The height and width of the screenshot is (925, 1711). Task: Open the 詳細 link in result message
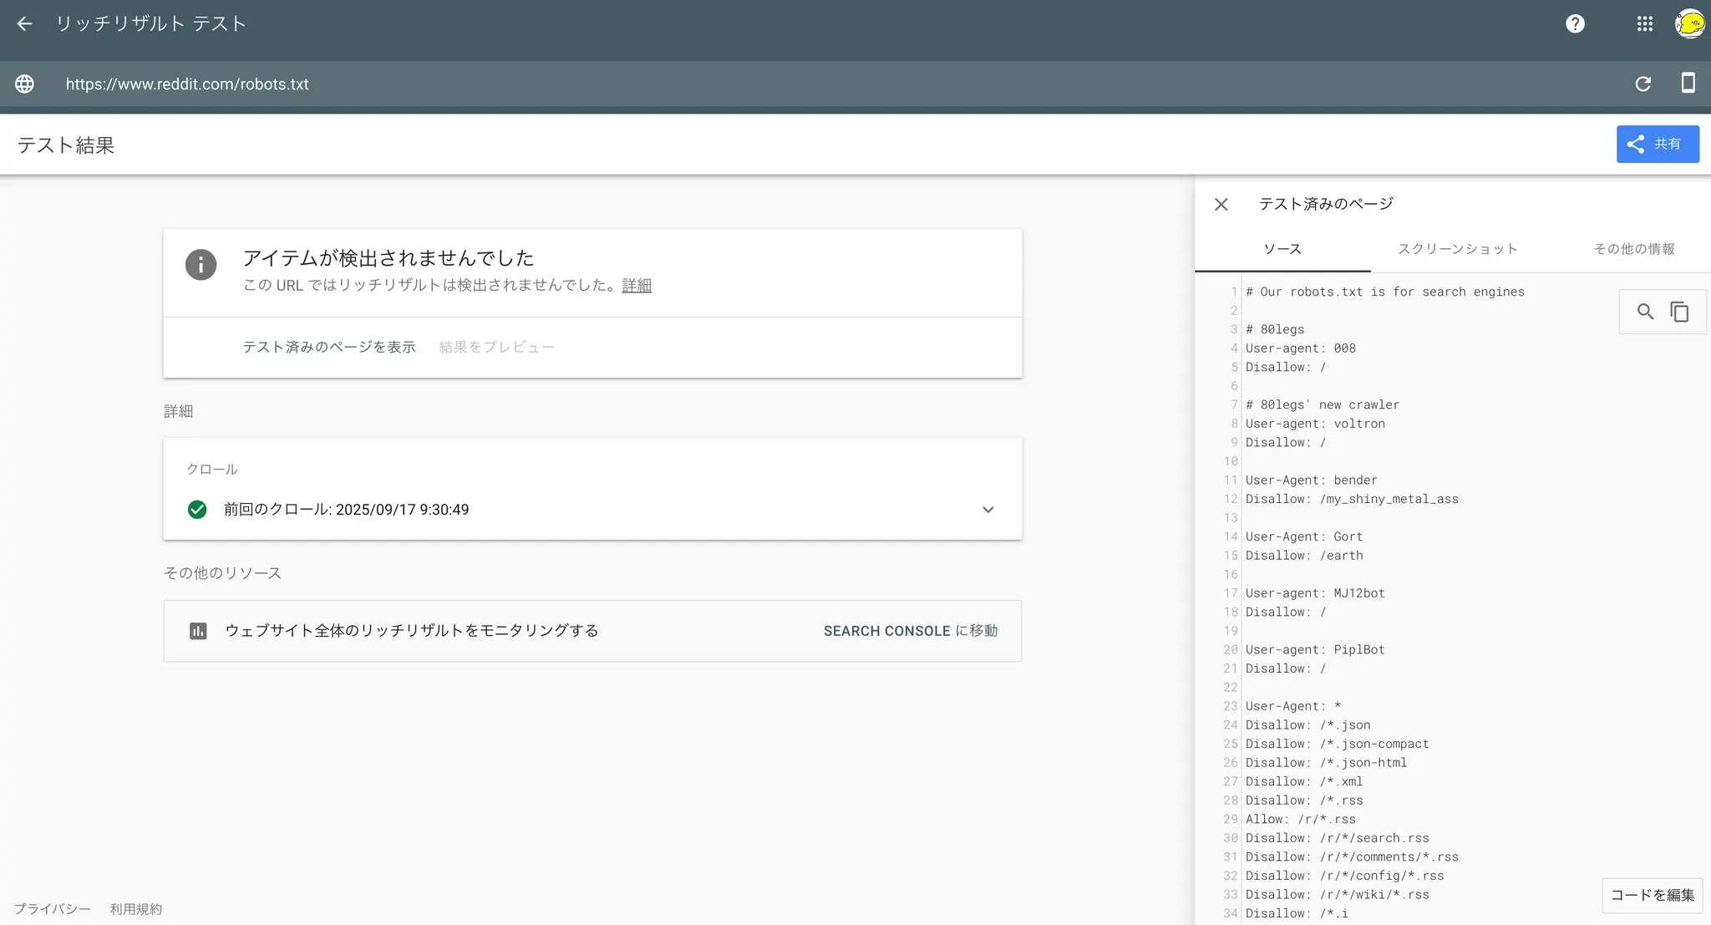pos(637,285)
